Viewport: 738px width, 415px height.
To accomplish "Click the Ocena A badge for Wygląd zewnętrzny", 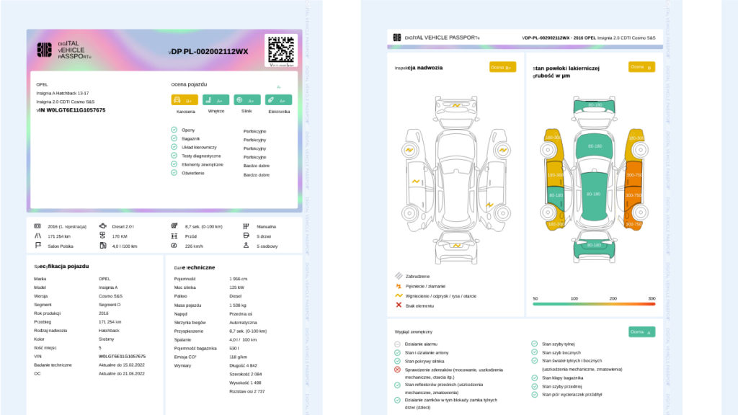I will point(641,331).
